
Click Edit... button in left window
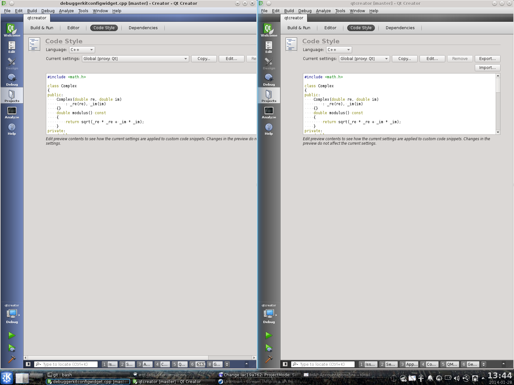click(232, 59)
